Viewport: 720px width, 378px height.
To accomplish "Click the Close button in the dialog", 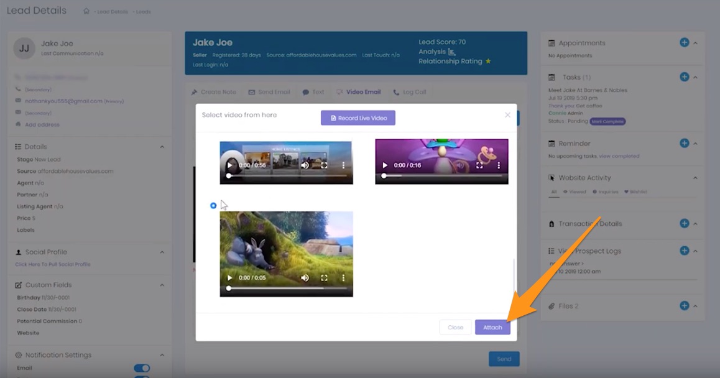I will coord(456,328).
